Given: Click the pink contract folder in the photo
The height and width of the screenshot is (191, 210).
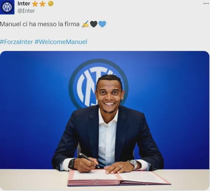Looking at the screenshot, I should pos(119,178).
